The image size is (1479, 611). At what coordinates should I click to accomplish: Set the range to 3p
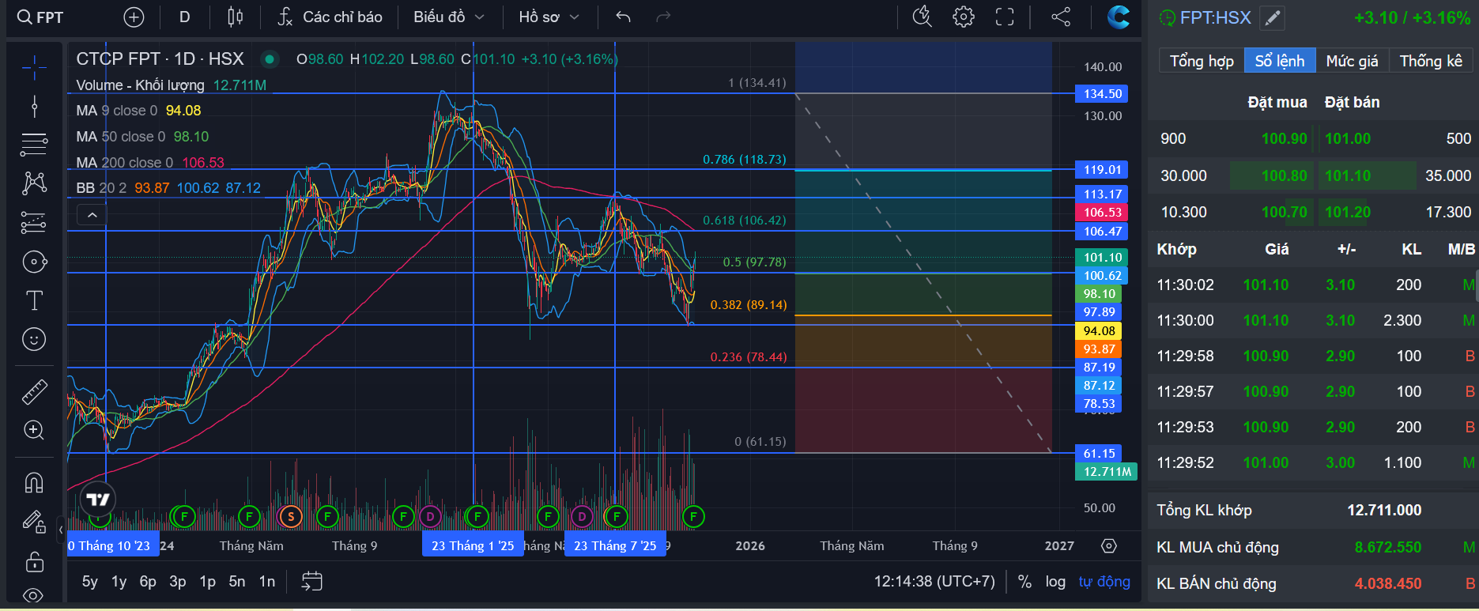(178, 582)
